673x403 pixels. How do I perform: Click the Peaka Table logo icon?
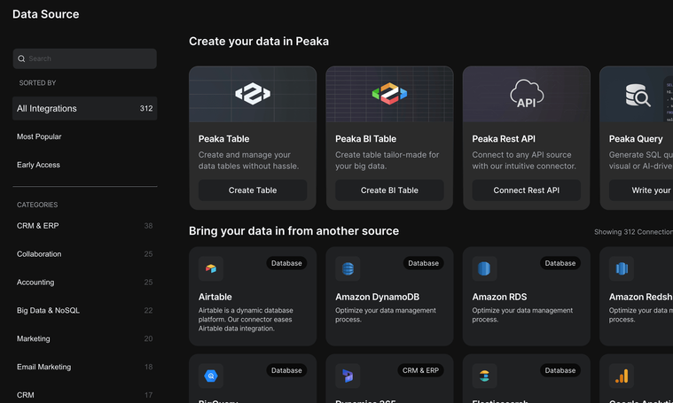(253, 94)
